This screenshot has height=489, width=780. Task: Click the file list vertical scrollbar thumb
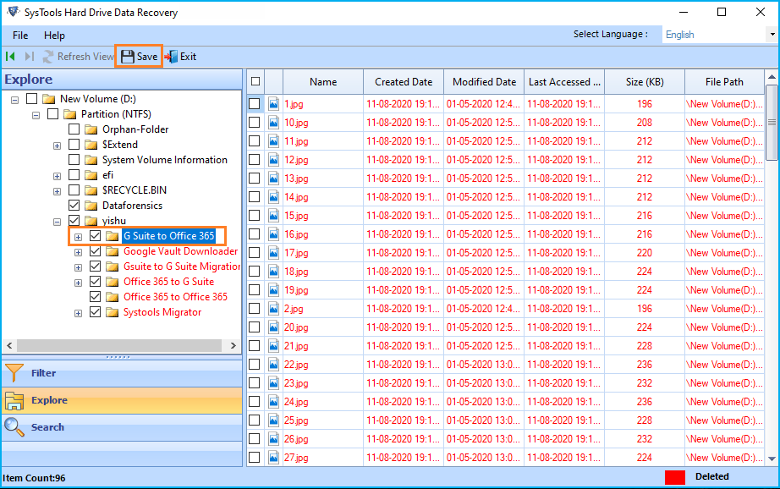tap(772, 123)
